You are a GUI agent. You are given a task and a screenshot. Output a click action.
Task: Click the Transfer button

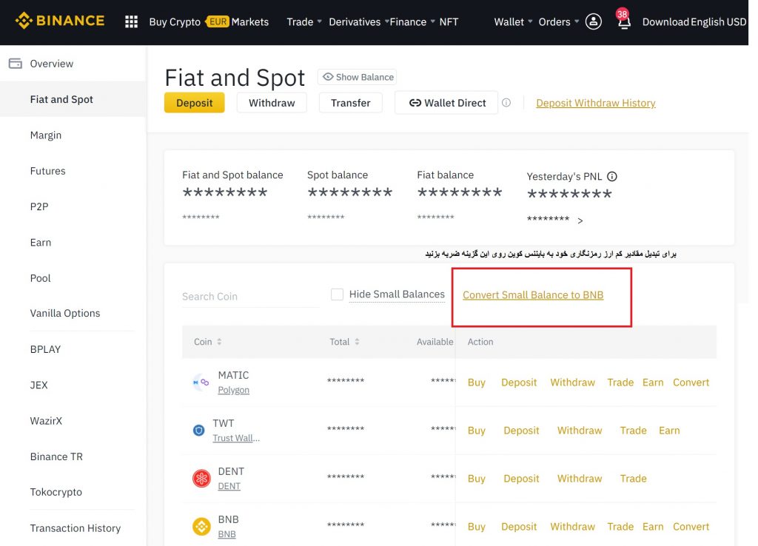[x=350, y=102]
